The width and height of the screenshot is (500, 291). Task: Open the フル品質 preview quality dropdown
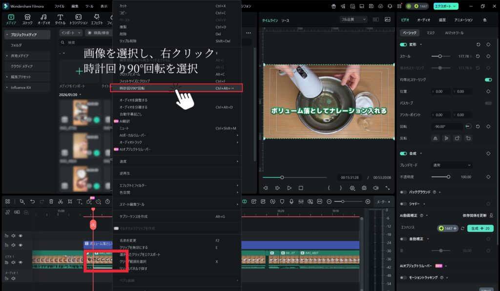(353, 20)
